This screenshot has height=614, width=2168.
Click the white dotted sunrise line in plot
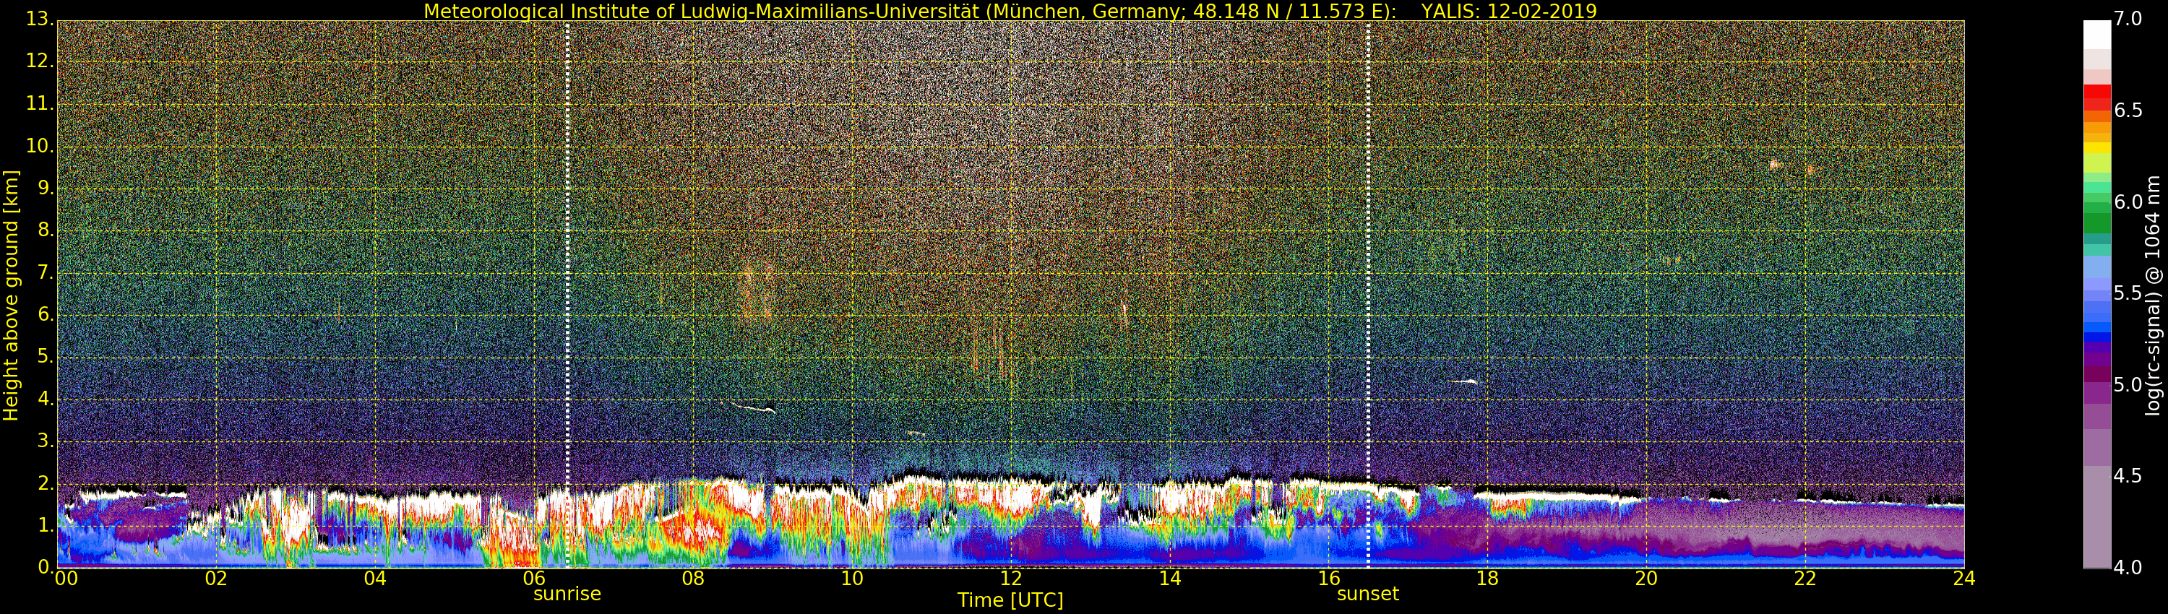567,293
